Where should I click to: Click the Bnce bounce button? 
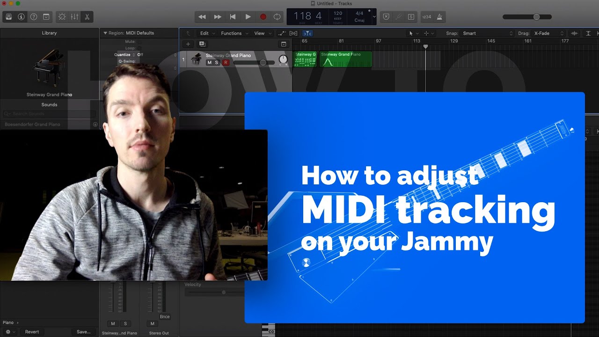(x=164, y=317)
